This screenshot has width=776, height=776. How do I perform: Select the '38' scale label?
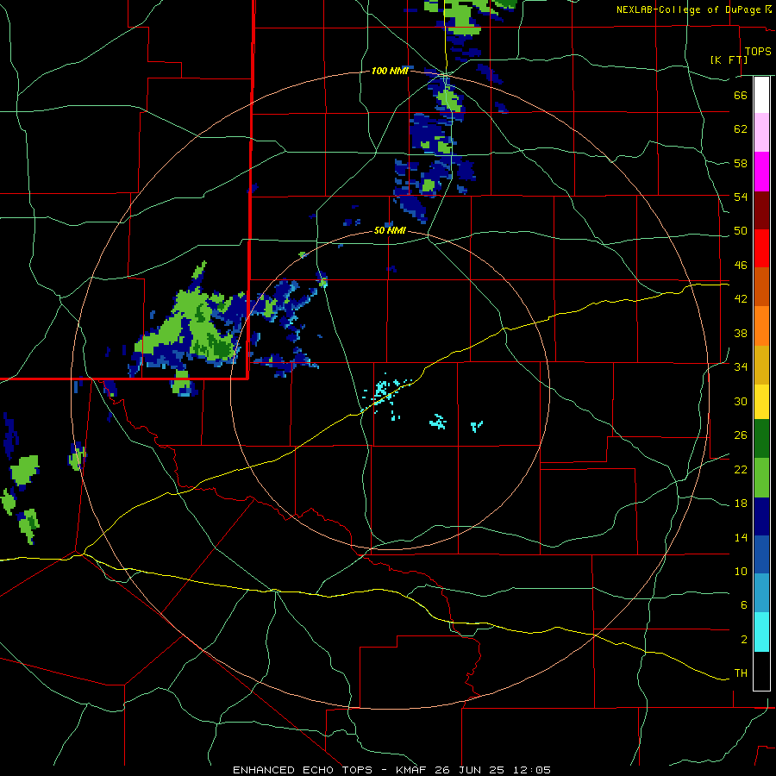click(x=741, y=333)
